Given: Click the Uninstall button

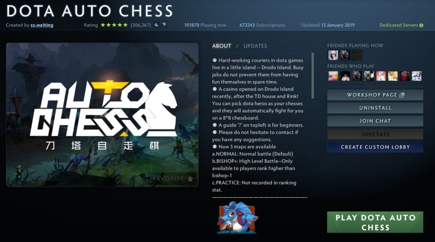Looking at the screenshot, I should click(375, 108).
